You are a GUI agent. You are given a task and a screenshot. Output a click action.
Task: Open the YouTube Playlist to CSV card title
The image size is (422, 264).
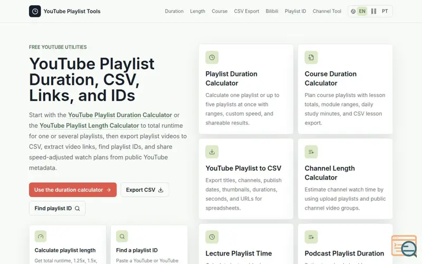[x=243, y=168]
